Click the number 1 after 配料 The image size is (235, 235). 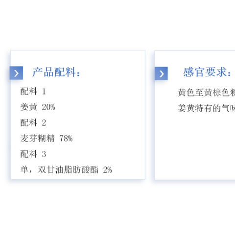(x=44, y=92)
